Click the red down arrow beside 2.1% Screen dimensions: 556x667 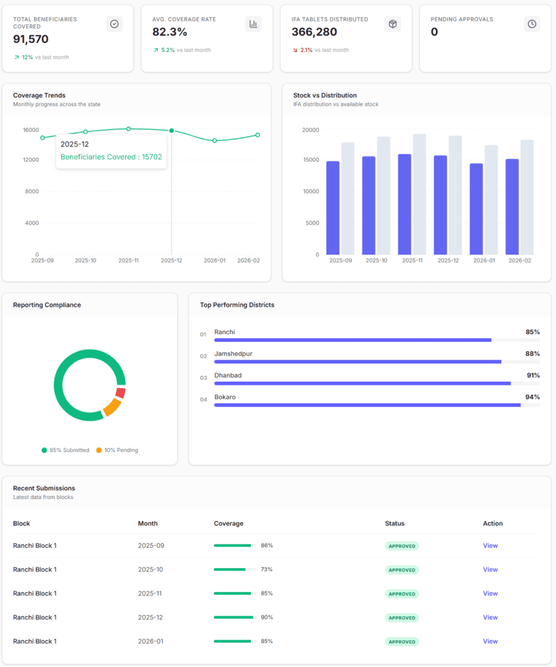[x=295, y=50]
